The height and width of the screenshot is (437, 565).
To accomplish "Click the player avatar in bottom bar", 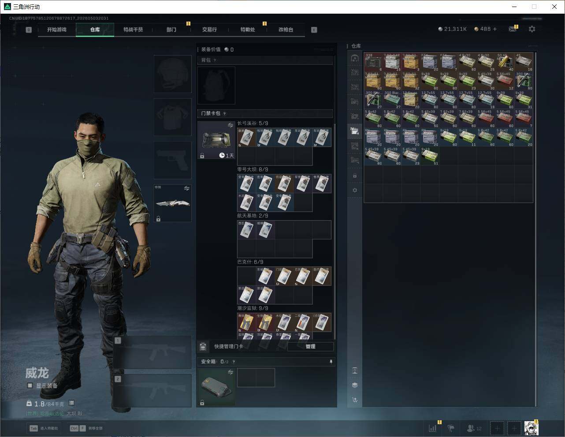I will coord(531,428).
